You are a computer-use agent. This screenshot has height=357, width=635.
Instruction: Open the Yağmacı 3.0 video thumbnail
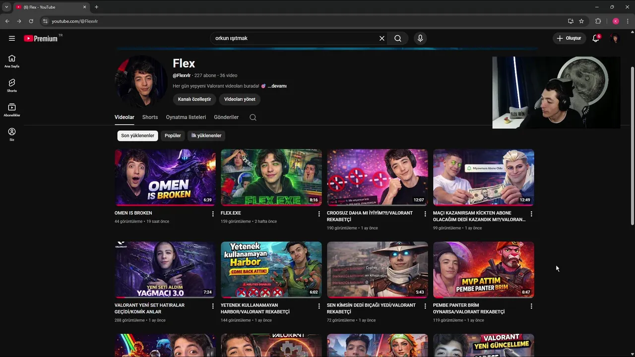point(165,270)
